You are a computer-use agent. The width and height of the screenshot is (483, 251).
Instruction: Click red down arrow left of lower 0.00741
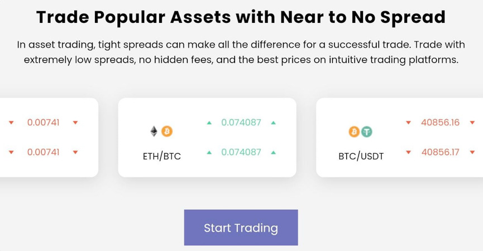pos(11,152)
